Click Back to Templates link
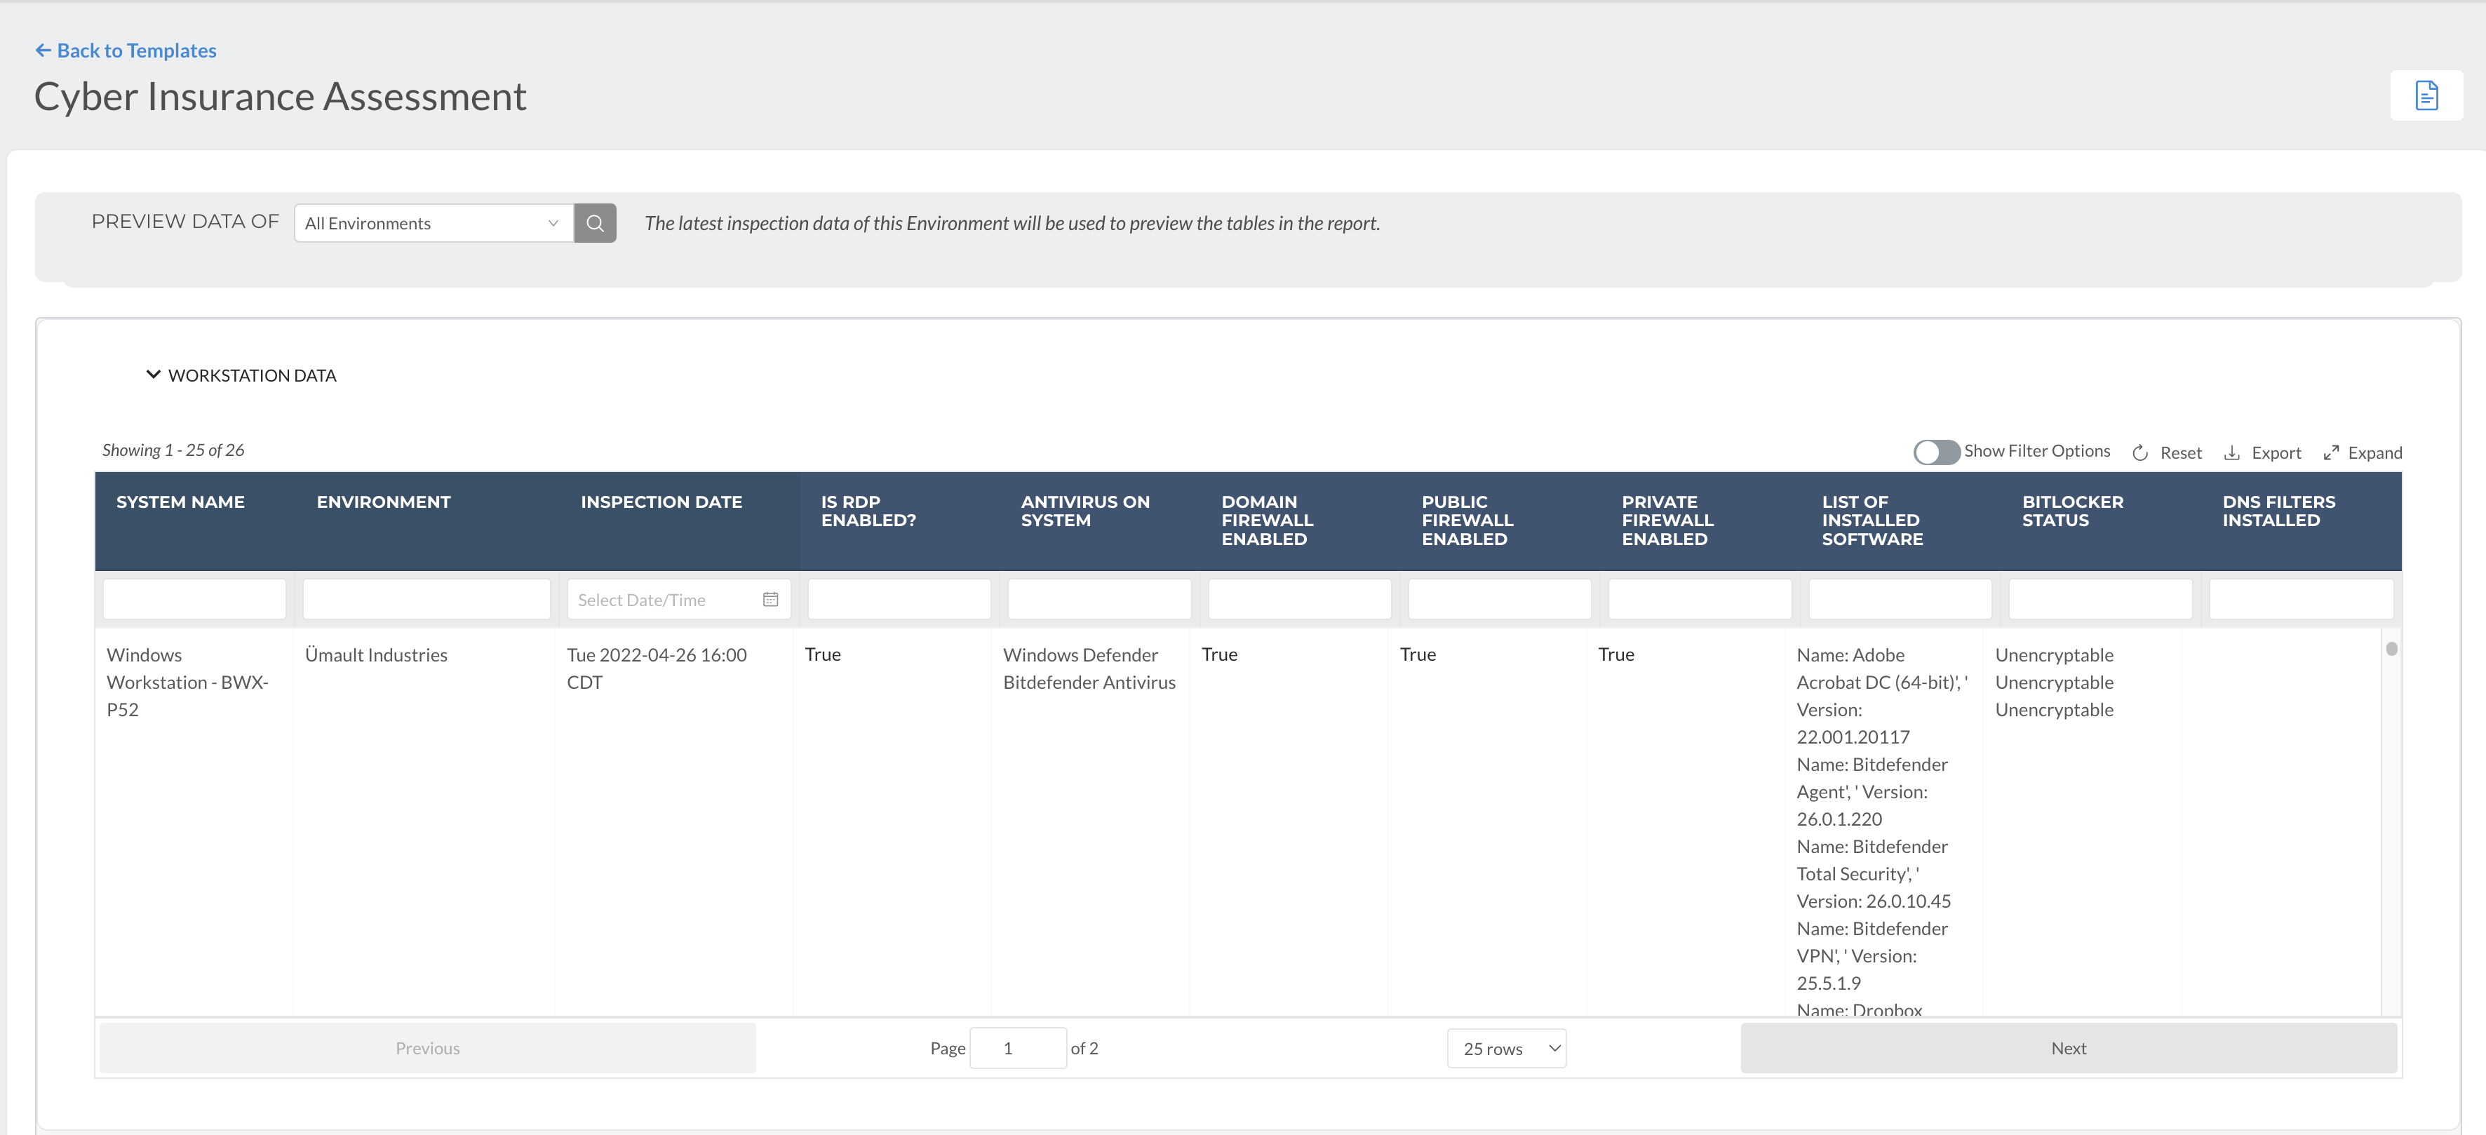Image resolution: width=2486 pixels, height=1135 pixels. (x=136, y=51)
